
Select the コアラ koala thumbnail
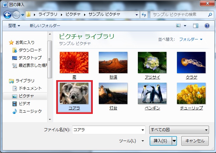point(74,94)
